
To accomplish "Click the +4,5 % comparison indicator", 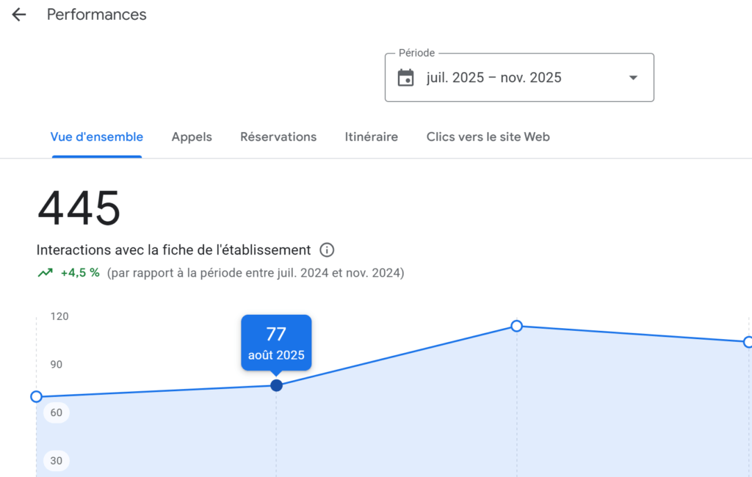I will pyautogui.click(x=77, y=272).
